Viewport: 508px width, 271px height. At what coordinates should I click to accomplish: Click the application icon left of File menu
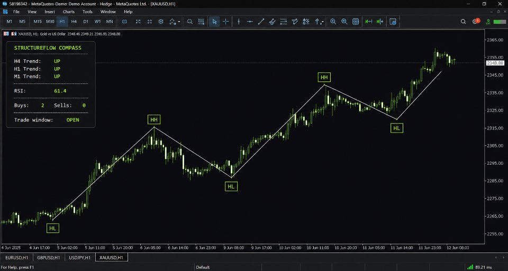pyautogui.click(x=5, y=12)
